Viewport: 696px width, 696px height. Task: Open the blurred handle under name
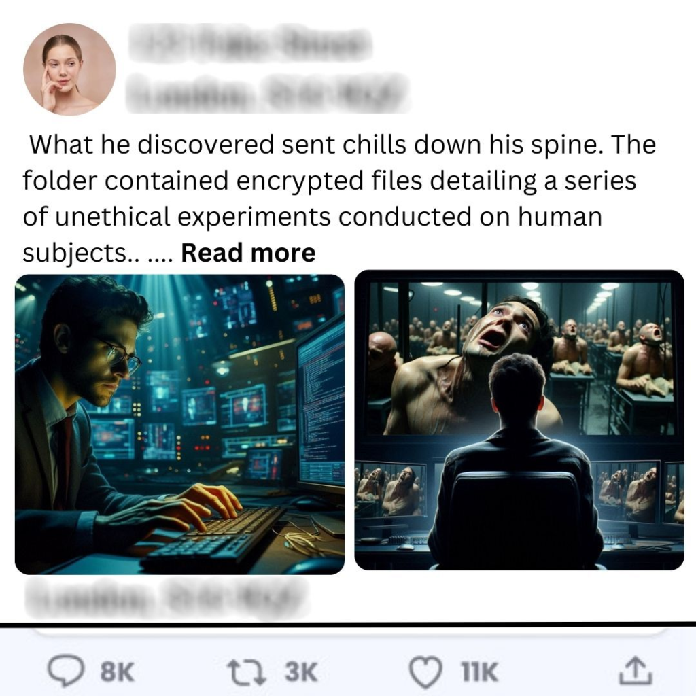267,92
